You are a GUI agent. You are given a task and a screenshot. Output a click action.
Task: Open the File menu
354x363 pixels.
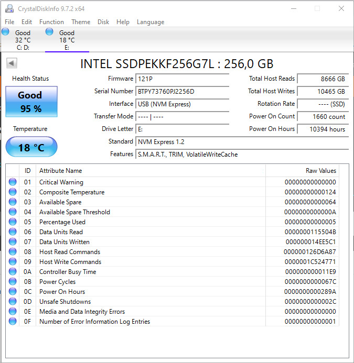[9, 22]
